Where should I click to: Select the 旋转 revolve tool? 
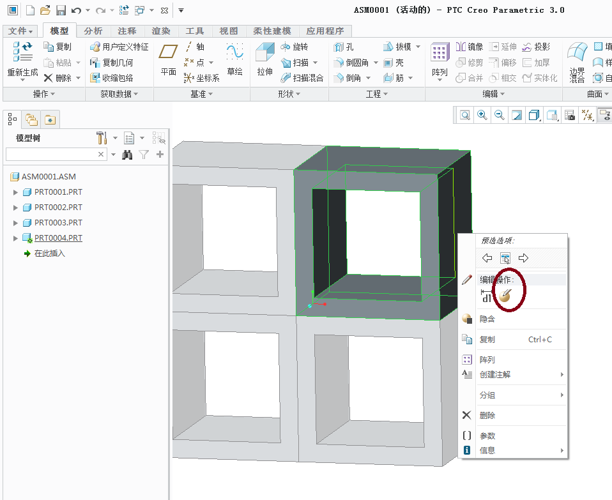coord(295,47)
